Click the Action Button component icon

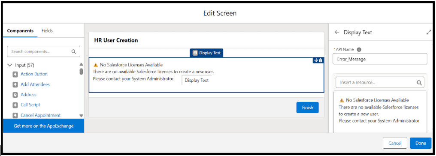pos(15,74)
